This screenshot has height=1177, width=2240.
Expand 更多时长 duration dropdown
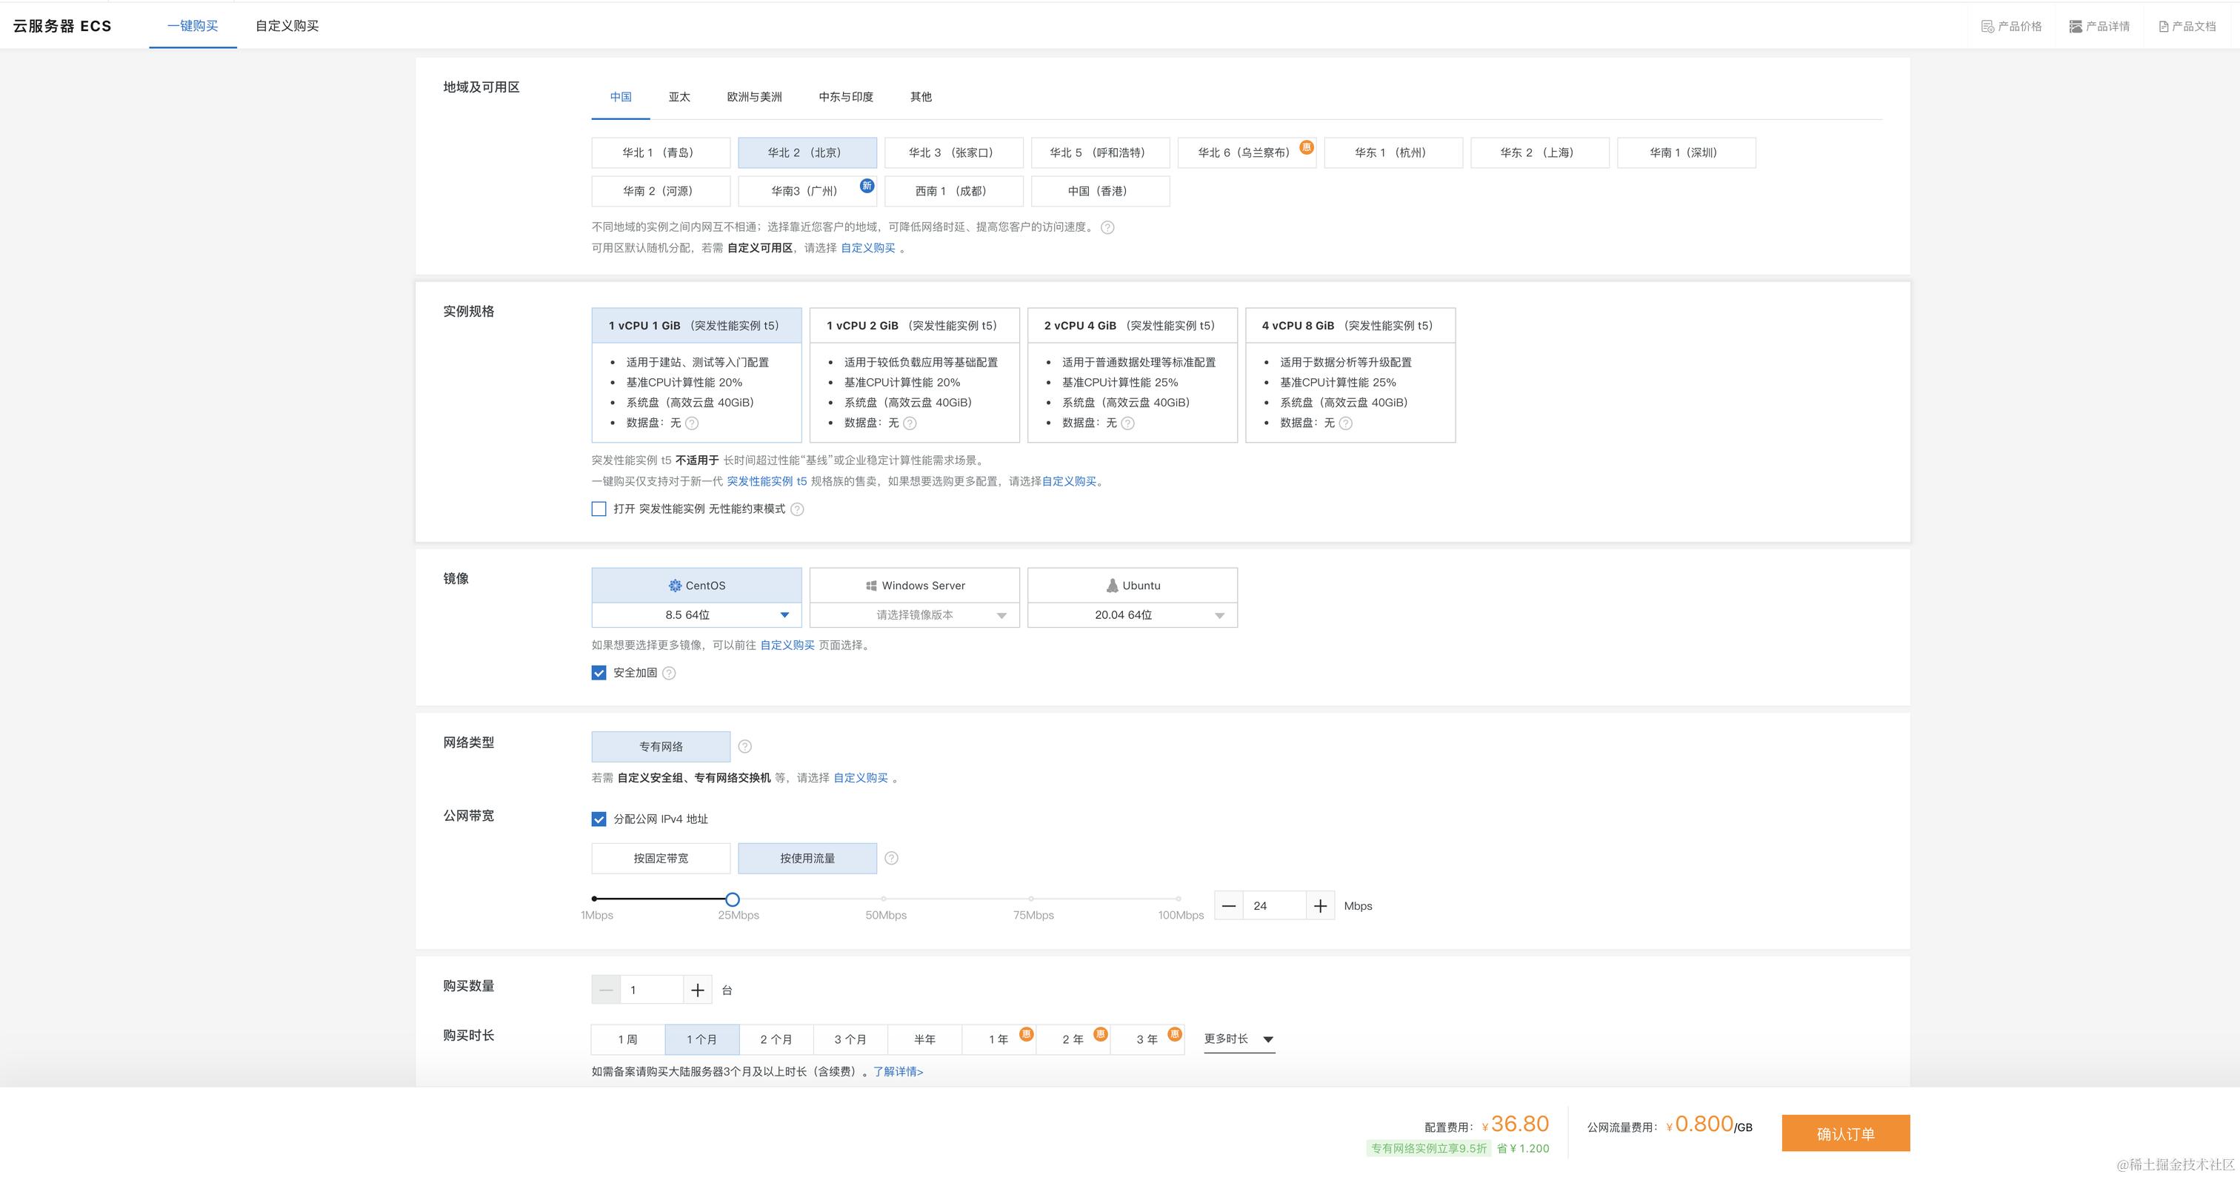pyautogui.click(x=1239, y=1039)
